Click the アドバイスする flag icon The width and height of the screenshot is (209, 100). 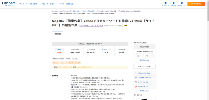136,82
